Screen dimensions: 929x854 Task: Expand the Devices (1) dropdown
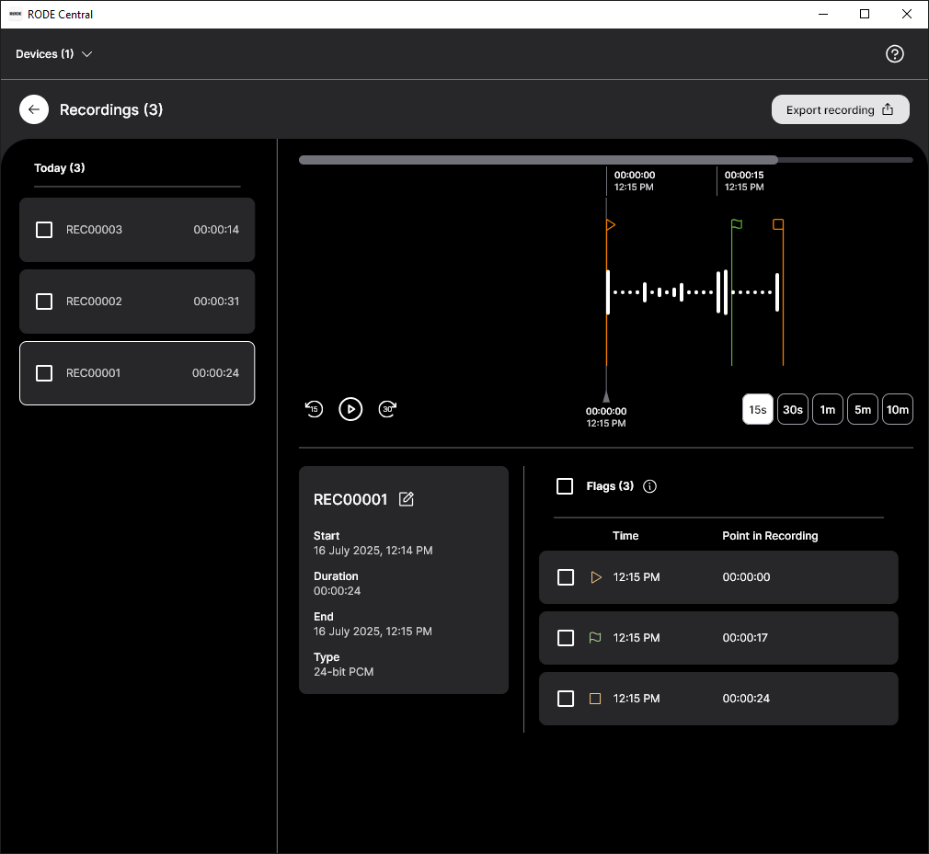[x=54, y=54]
